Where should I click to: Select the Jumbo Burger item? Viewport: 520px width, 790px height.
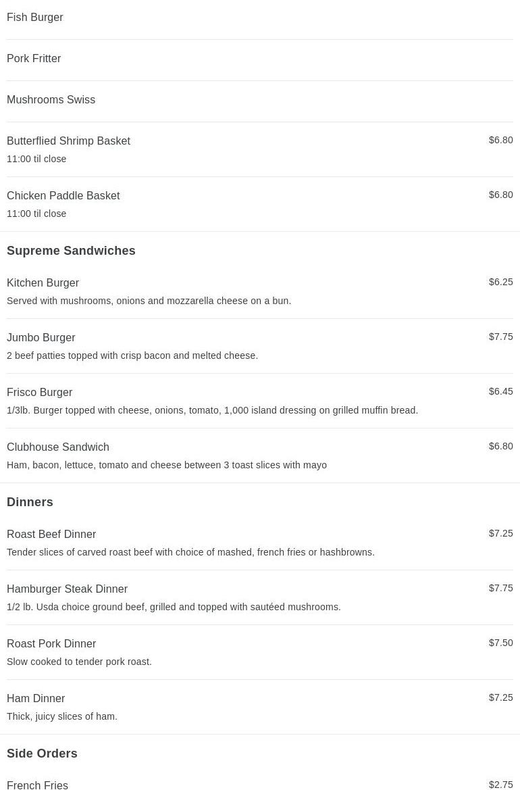coord(41,338)
